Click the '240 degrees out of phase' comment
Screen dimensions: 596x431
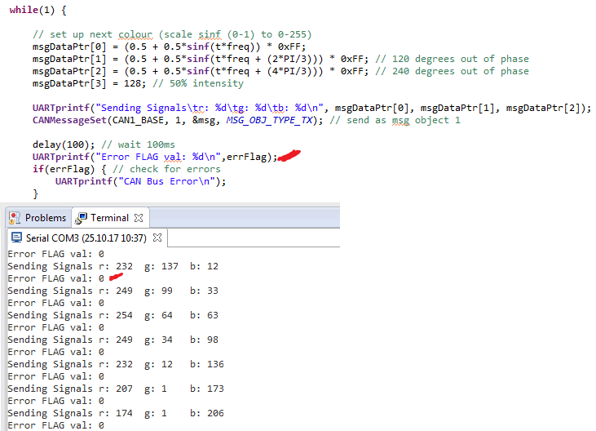point(452,71)
